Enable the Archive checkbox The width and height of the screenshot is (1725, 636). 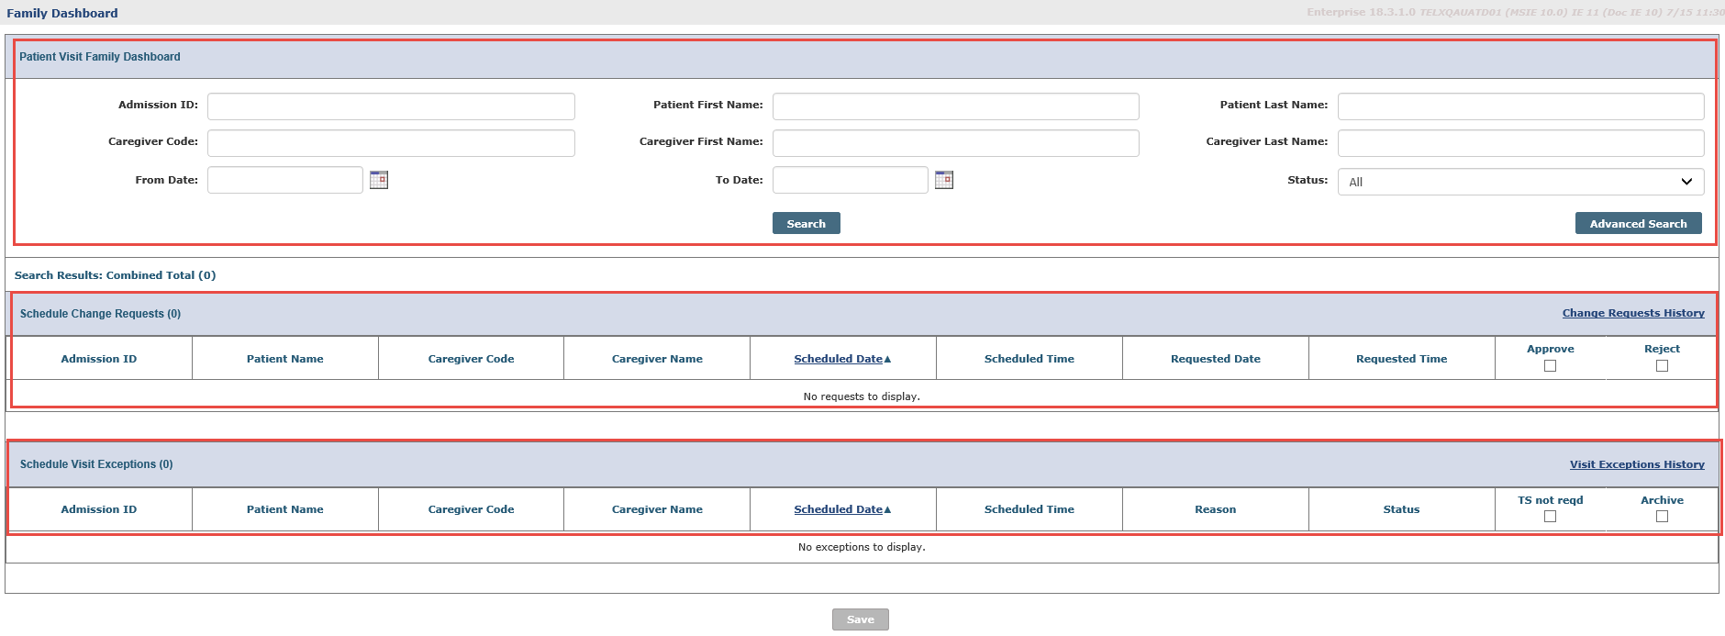tap(1662, 517)
